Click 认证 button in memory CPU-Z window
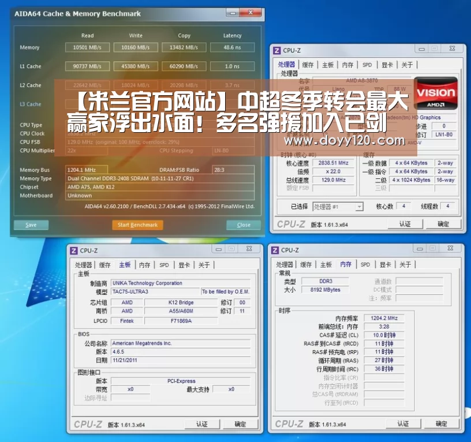The image size is (471, 442). [x=403, y=424]
